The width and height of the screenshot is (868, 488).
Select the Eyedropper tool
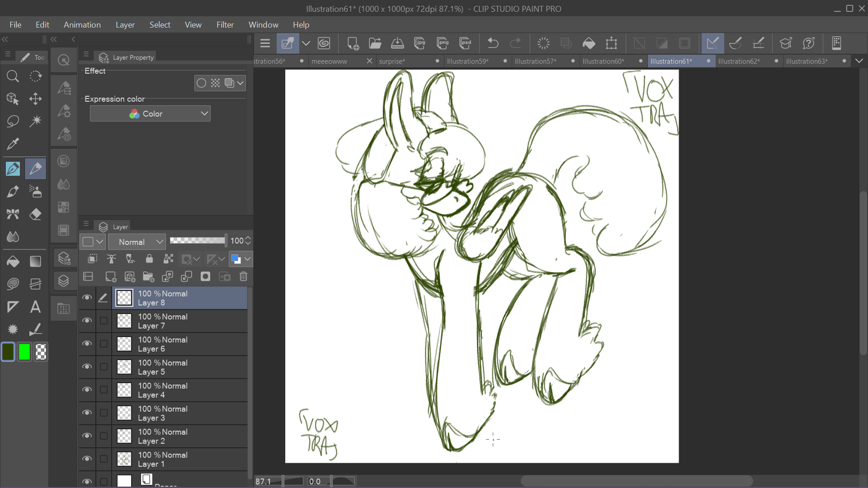coord(13,144)
